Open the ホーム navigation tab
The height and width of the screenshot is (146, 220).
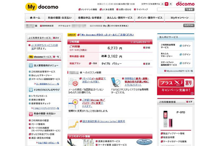coord(34,17)
